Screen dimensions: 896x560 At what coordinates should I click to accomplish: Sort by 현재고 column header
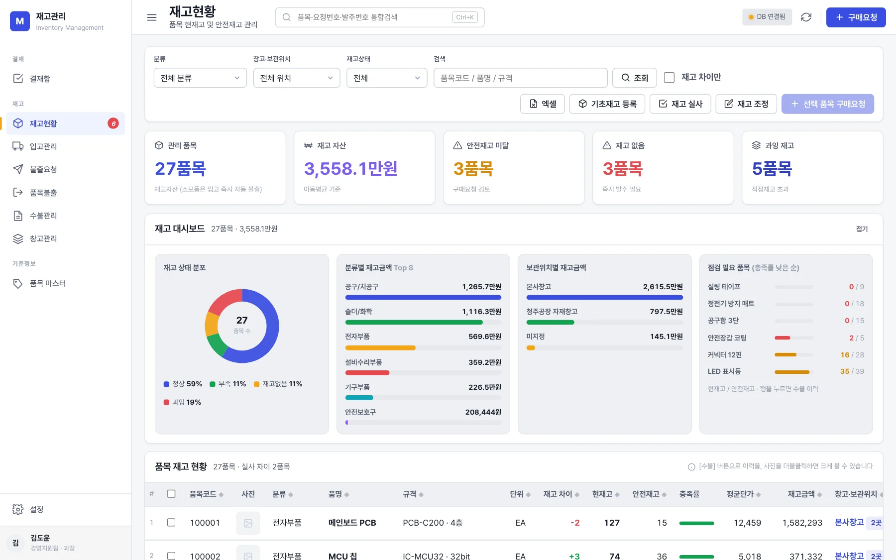click(x=605, y=494)
